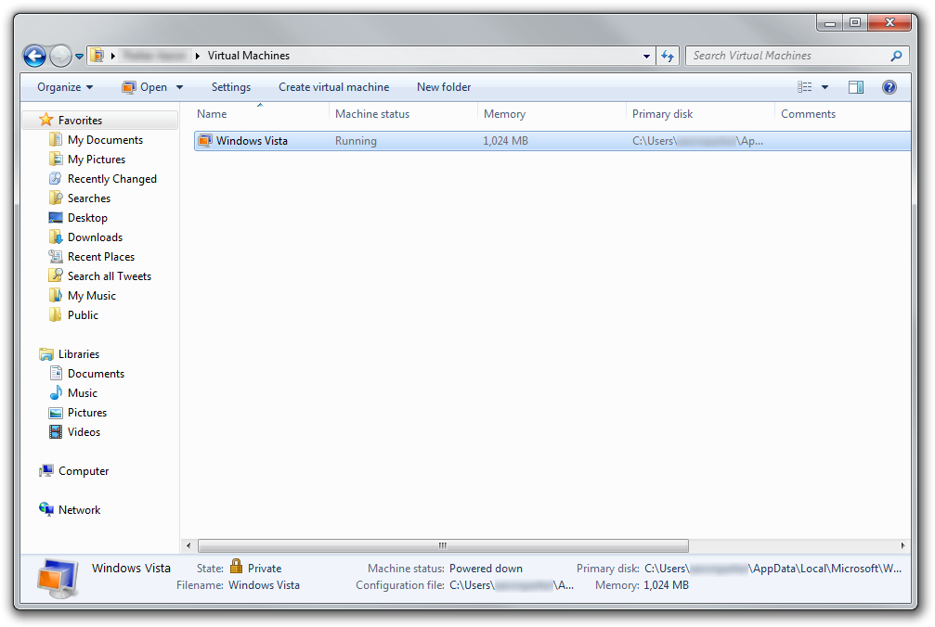
Task: Open Searches in the navigation pane
Action: [89, 198]
